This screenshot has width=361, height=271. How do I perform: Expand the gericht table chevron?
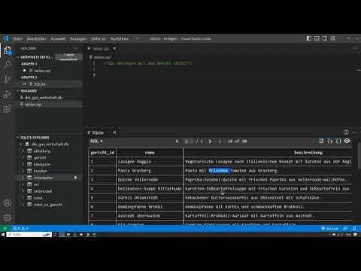pos(23,157)
